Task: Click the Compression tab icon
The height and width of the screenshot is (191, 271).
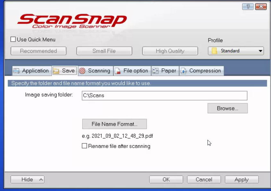Action: 183,71
